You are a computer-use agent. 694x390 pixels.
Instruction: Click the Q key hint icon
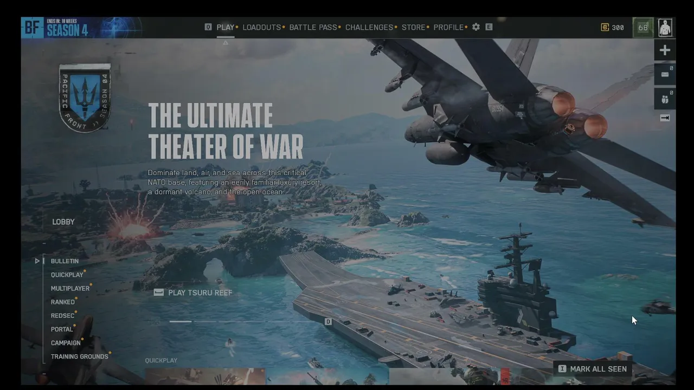pyautogui.click(x=208, y=27)
